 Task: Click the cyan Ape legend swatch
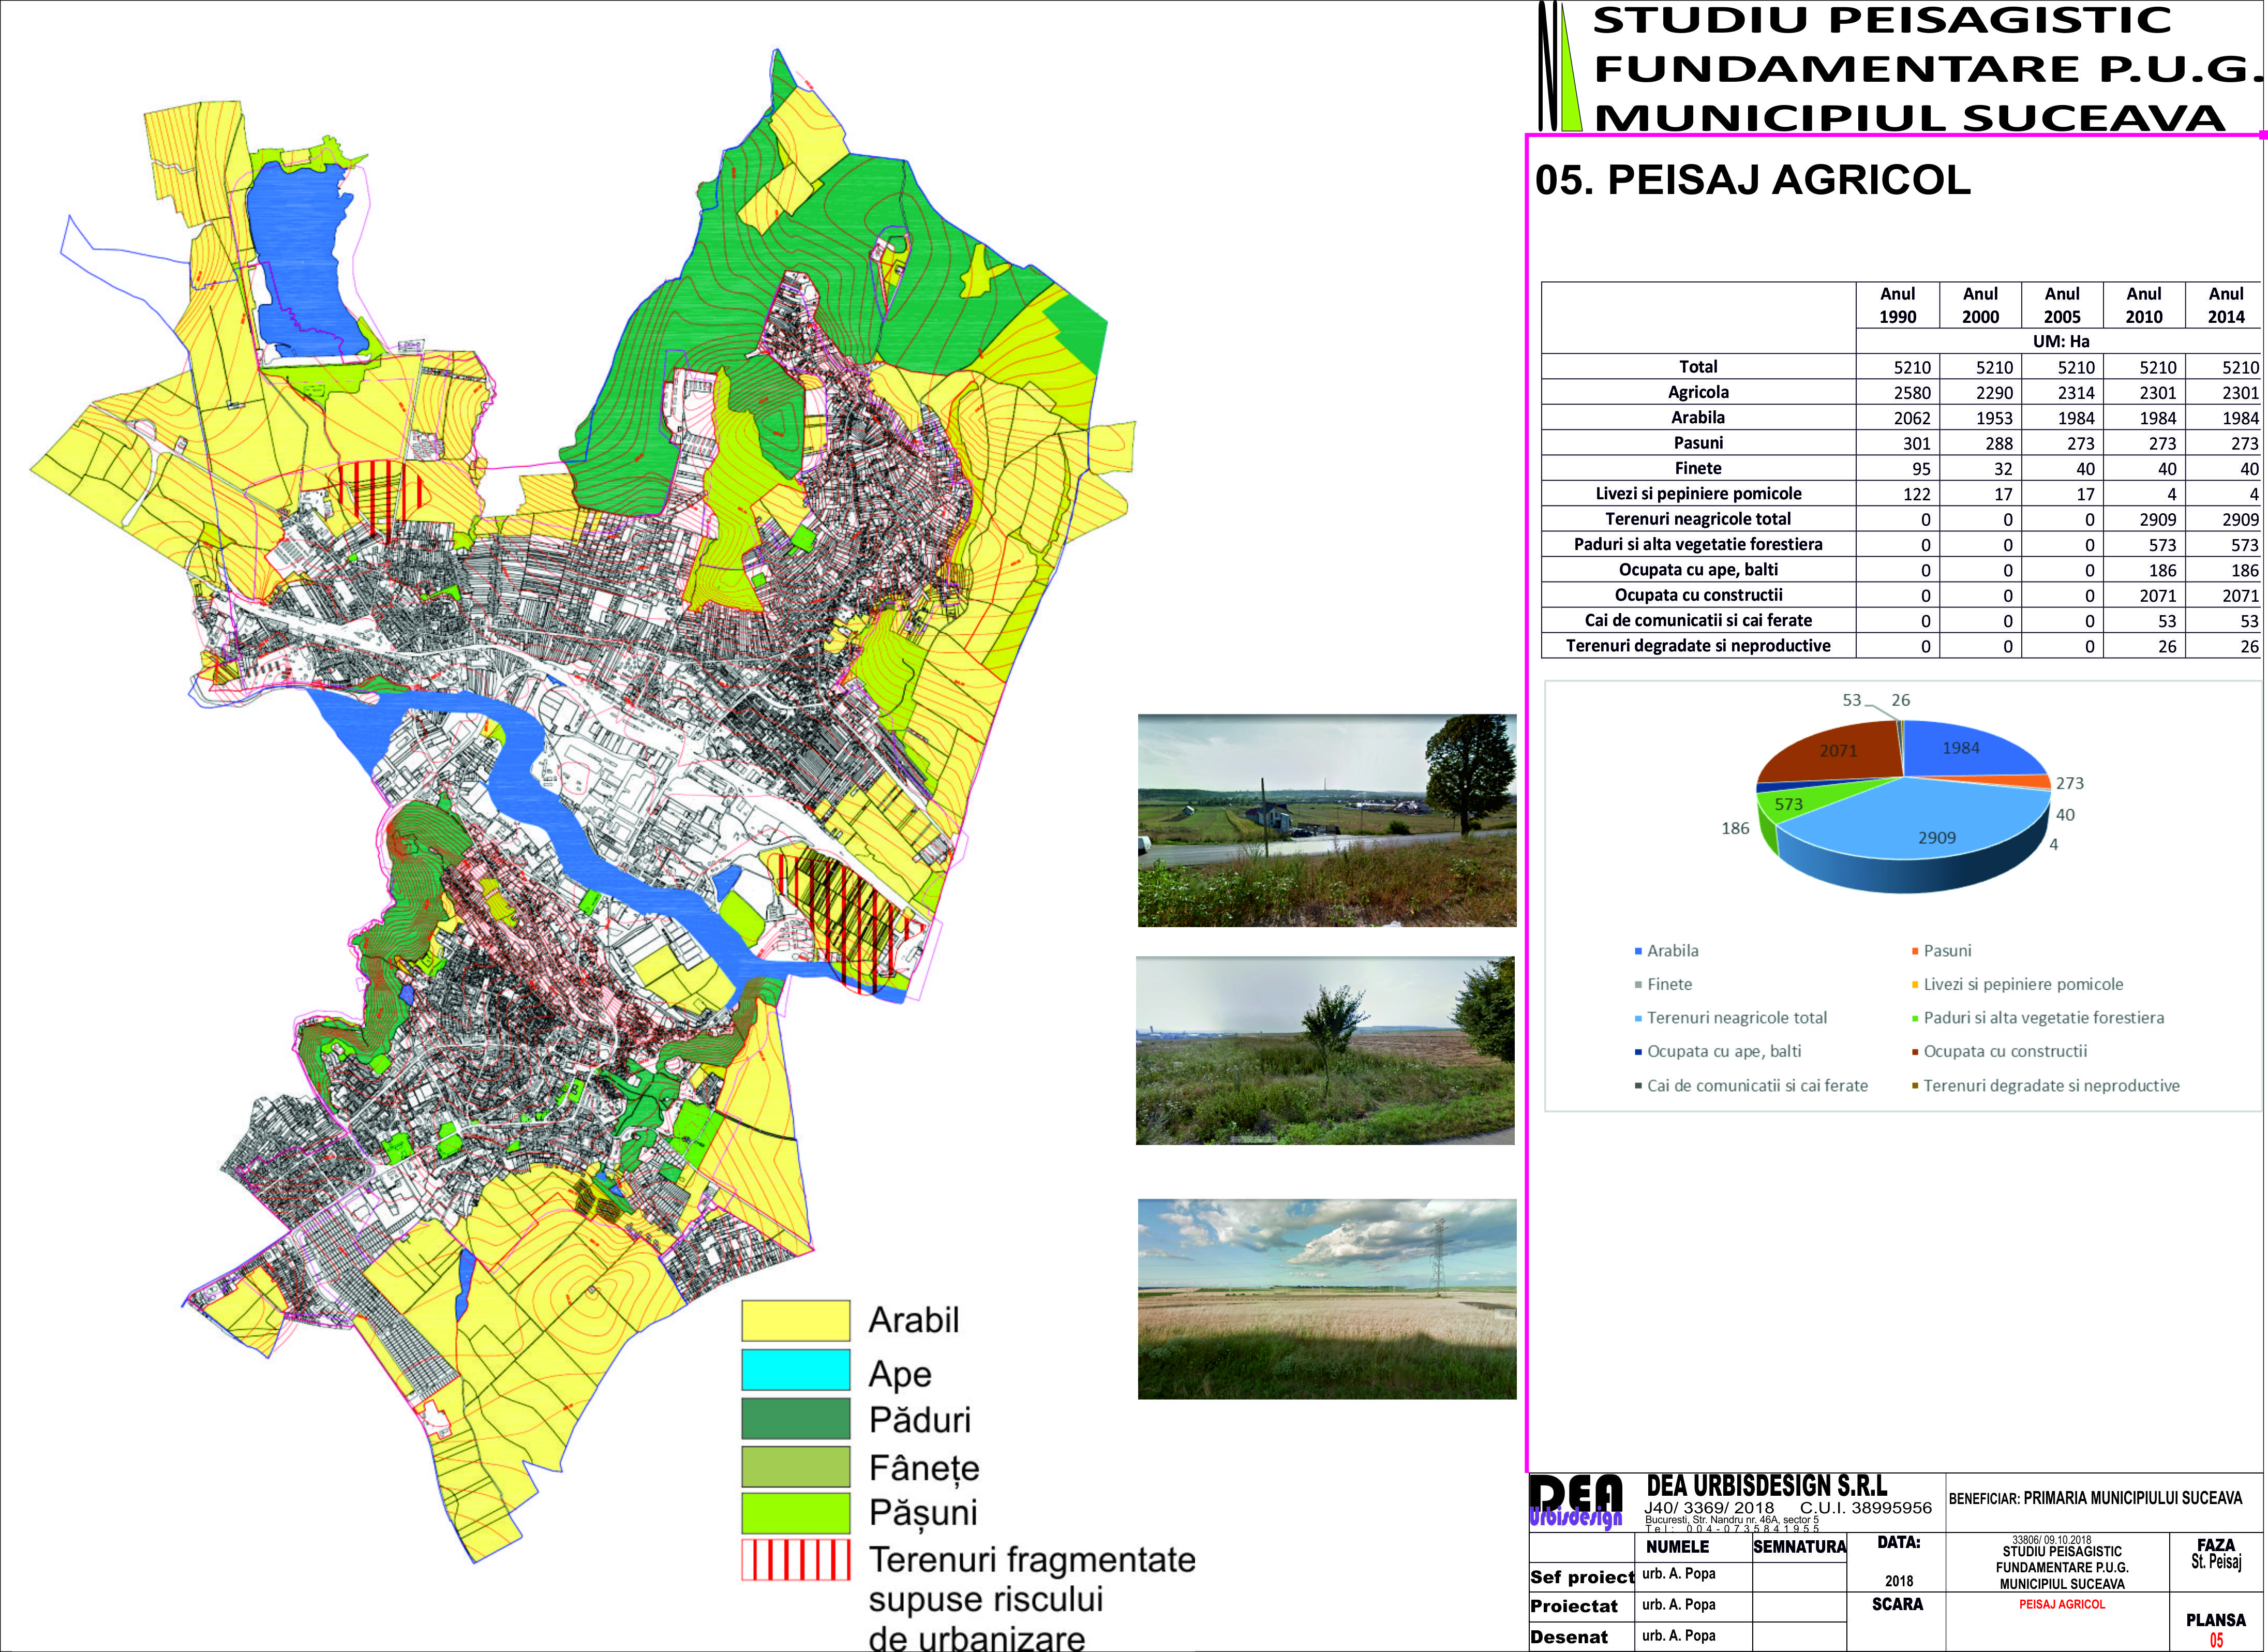coord(795,1370)
